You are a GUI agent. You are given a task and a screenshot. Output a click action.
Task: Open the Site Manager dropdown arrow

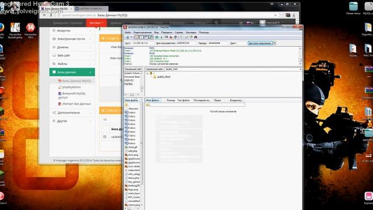pyautogui.click(x=131, y=37)
